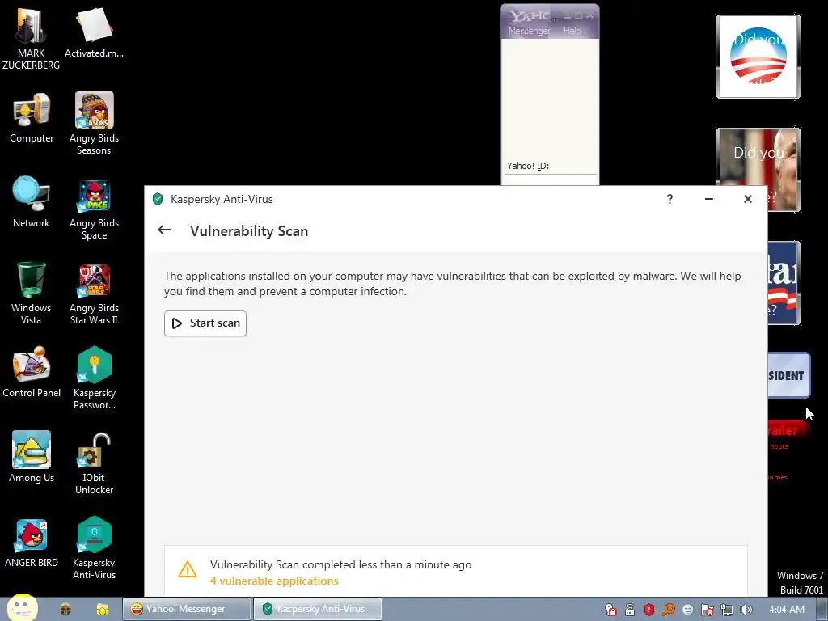The height and width of the screenshot is (621, 828).
Task: Open the pinned brown face icon on taskbar
Action: click(x=65, y=610)
